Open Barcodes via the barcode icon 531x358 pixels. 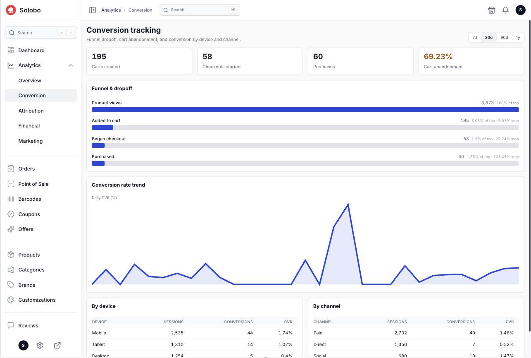coord(11,199)
